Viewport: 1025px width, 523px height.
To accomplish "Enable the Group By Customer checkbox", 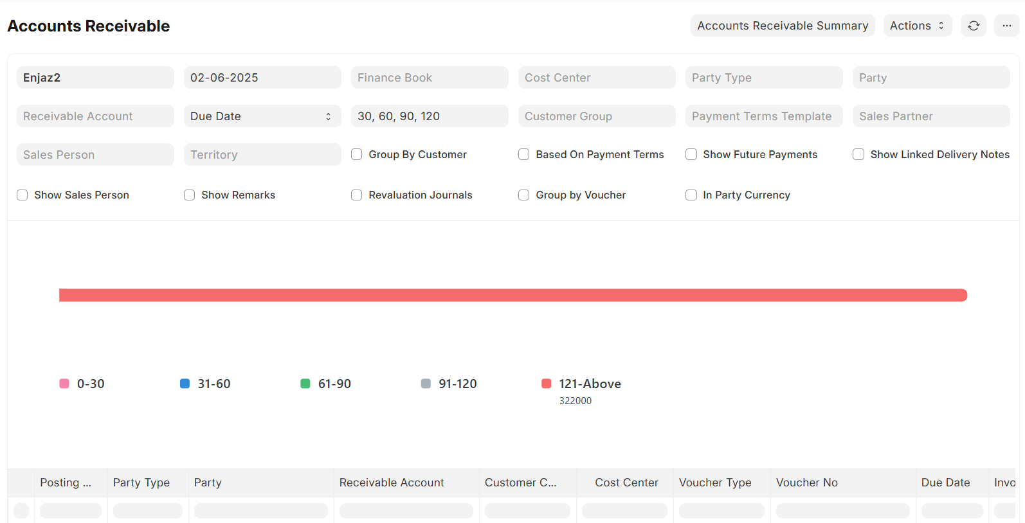I will 357,154.
